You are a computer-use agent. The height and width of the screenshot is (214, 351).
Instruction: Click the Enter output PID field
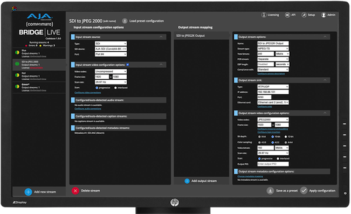pyautogui.click(x=273, y=164)
